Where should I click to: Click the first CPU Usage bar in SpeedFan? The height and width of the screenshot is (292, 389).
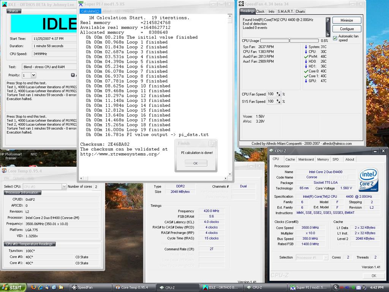point(274,40)
